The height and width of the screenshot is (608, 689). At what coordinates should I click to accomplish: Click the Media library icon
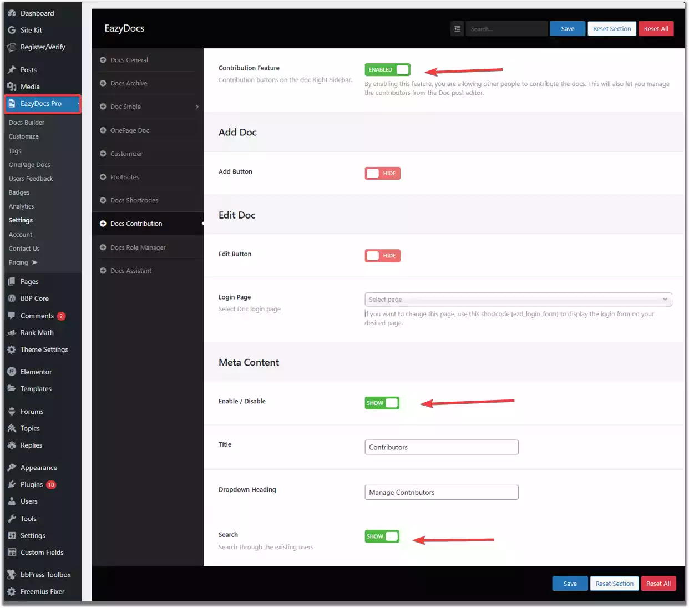tap(12, 87)
